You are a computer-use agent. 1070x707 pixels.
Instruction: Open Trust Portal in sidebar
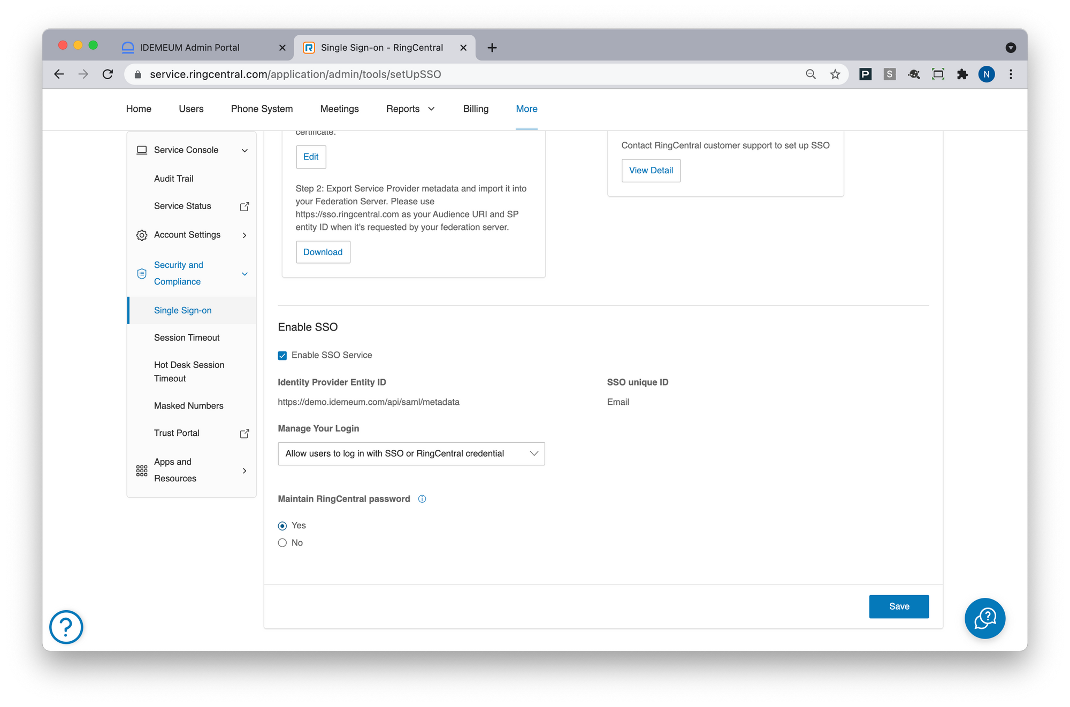(177, 433)
